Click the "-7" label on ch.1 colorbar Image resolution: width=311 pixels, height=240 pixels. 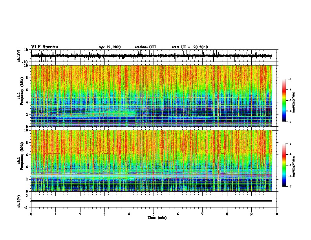pos(290,122)
